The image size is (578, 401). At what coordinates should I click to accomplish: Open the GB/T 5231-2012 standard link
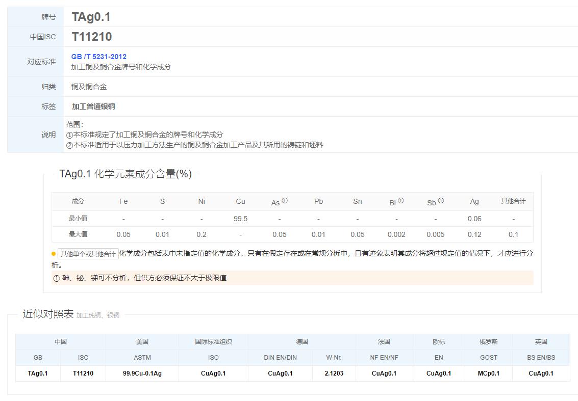point(98,57)
